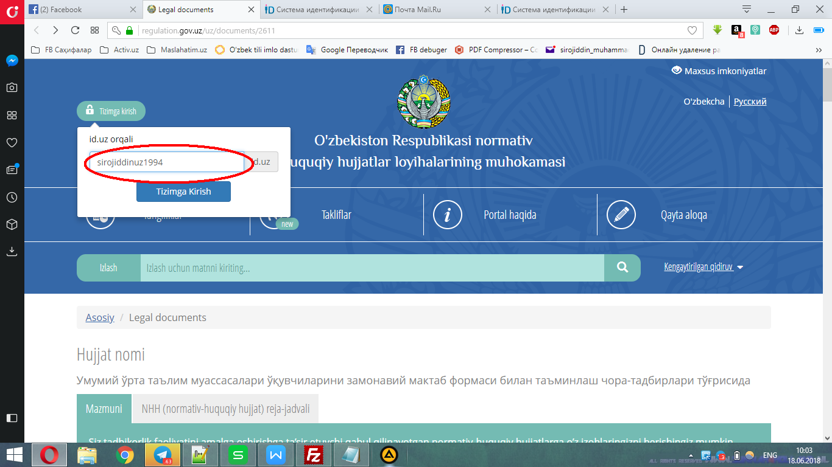
Task: Open the browser downloads toolbar icon
Action: click(799, 30)
